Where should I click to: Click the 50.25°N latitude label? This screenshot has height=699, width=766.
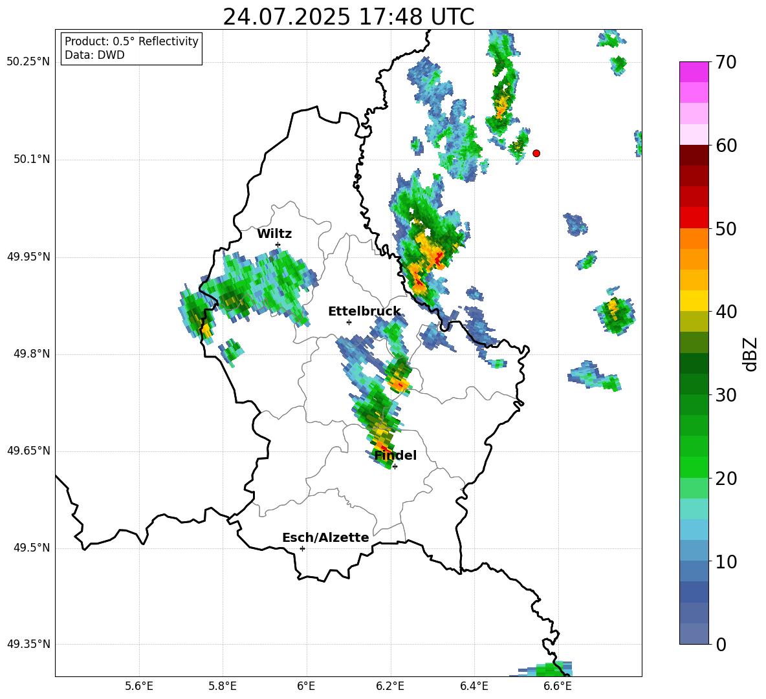[x=28, y=62]
